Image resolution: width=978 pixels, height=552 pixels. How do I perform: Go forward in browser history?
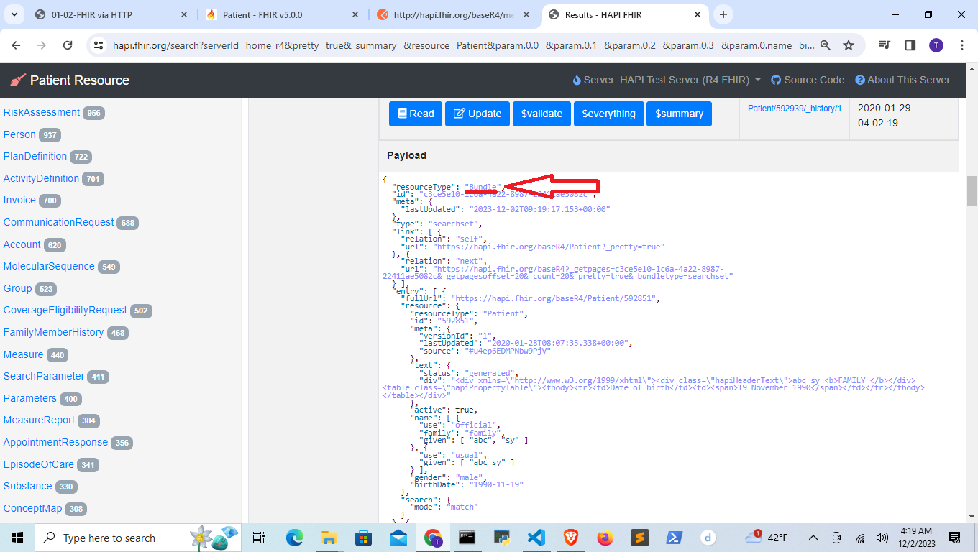pyautogui.click(x=42, y=45)
